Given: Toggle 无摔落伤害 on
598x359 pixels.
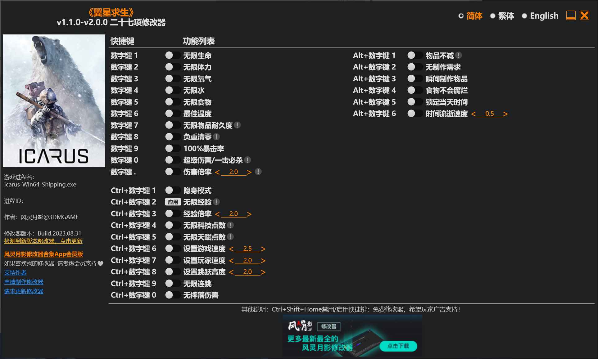Looking at the screenshot, I should pyautogui.click(x=173, y=295).
